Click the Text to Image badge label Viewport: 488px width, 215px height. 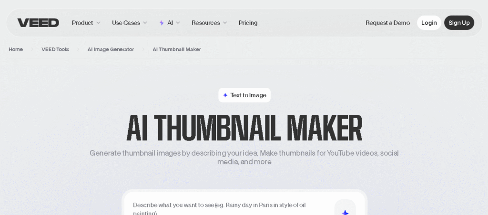(248, 95)
